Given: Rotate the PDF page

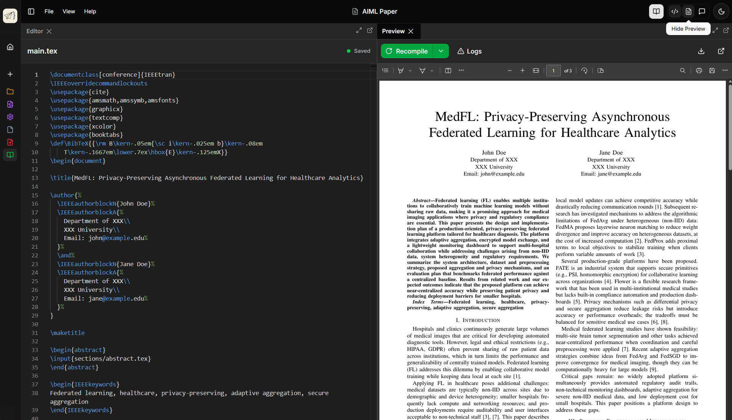Looking at the screenshot, I should click(x=584, y=71).
